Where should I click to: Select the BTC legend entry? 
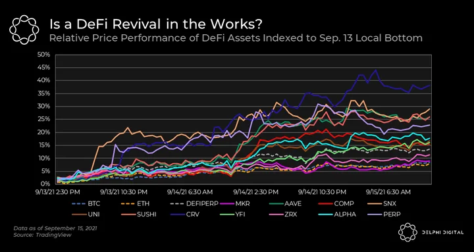pyautogui.click(x=86, y=204)
